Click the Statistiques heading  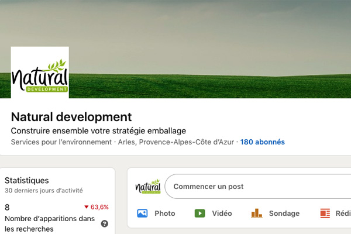(x=27, y=181)
